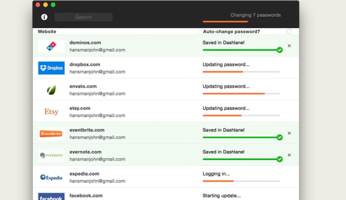Screen dimensions: 346x200
Task: Click the Expedia logo
Action: pos(51,177)
